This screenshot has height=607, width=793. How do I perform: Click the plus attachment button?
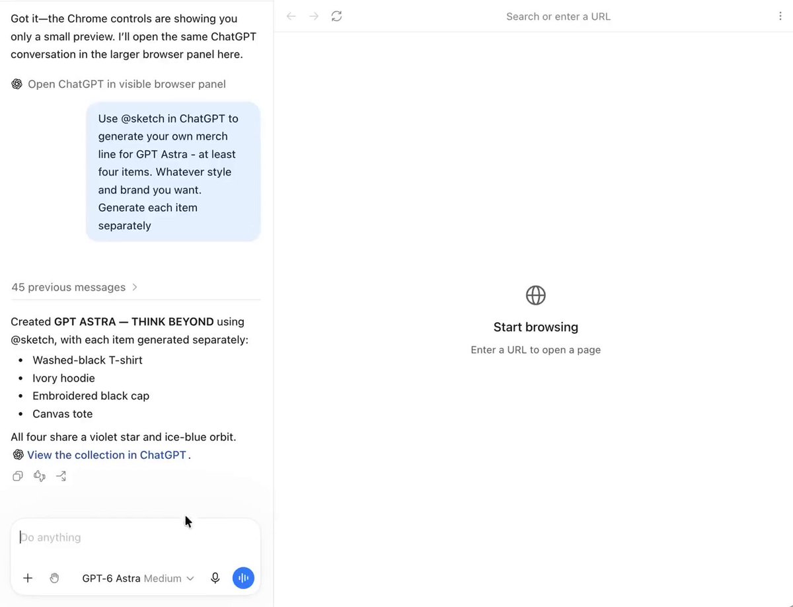[x=28, y=578]
